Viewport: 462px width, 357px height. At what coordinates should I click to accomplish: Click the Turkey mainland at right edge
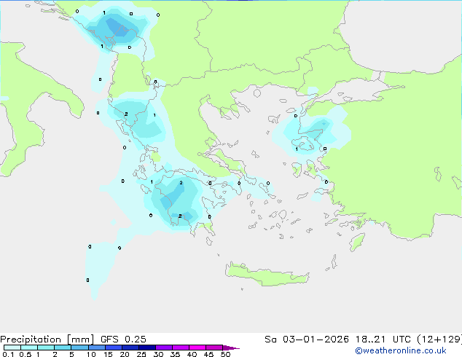(415, 146)
